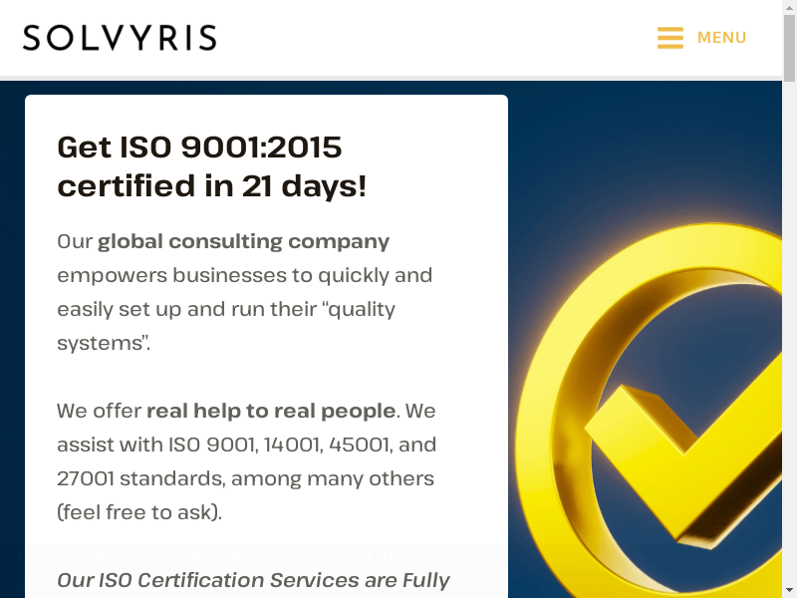The image size is (797, 598).
Task: Click the 'assist with ISO 9001, 14001' line
Action: [246, 445]
